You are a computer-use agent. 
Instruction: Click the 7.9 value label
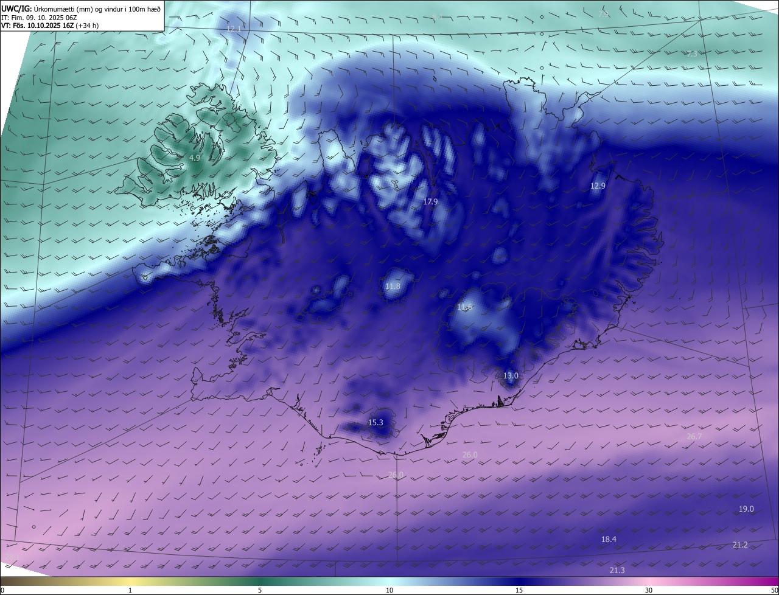pos(603,14)
